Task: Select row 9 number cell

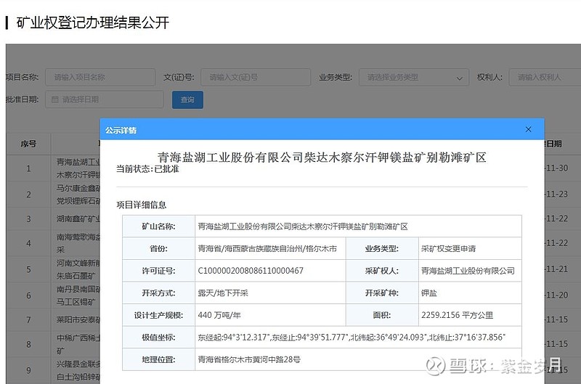Action: [28, 370]
